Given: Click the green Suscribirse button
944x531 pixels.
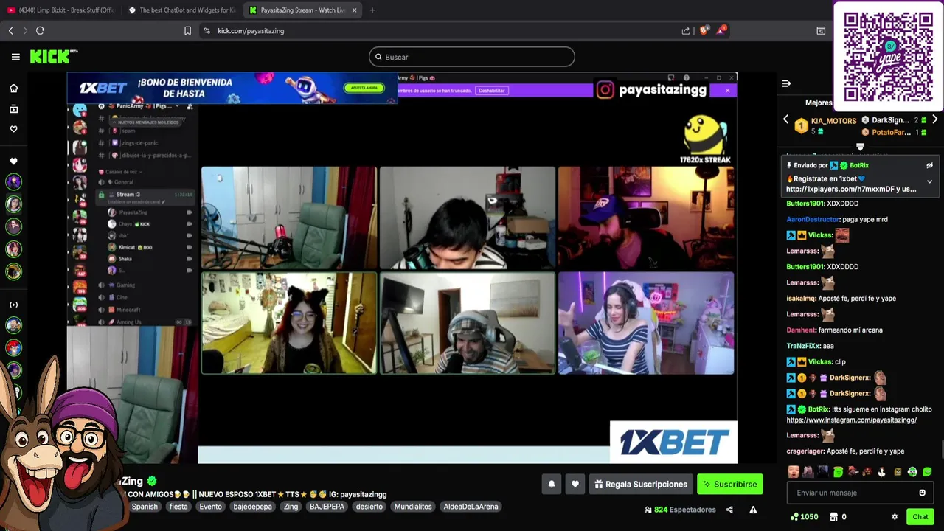Looking at the screenshot, I should (x=730, y=484).
